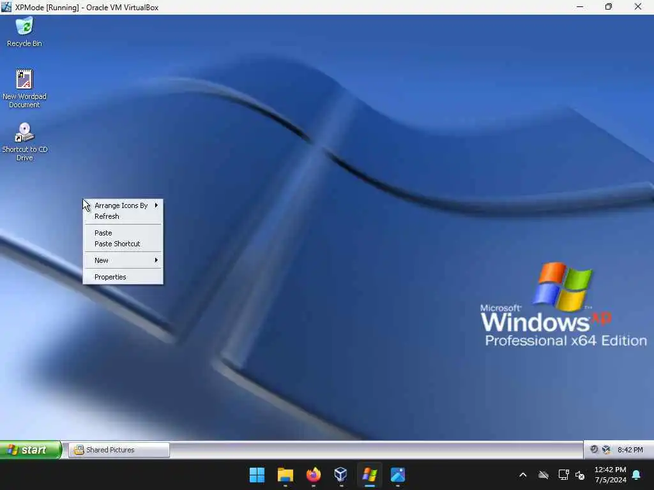Open the Photos app taskbar icon

pos(398,475)
